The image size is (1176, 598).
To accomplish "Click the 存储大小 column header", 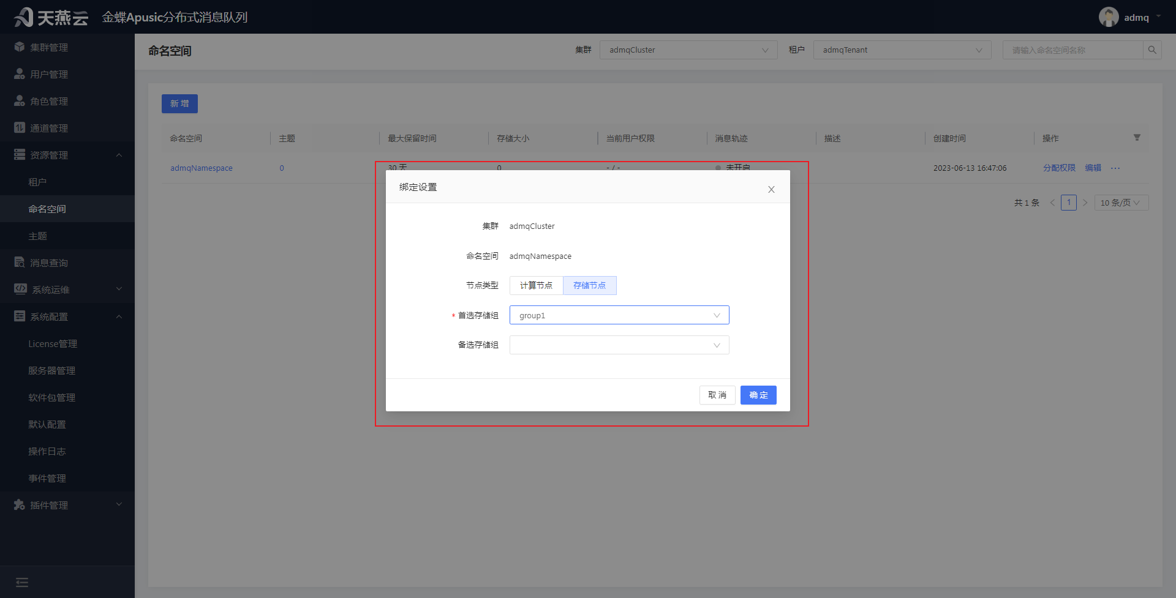I will click(x=513, y=138).
